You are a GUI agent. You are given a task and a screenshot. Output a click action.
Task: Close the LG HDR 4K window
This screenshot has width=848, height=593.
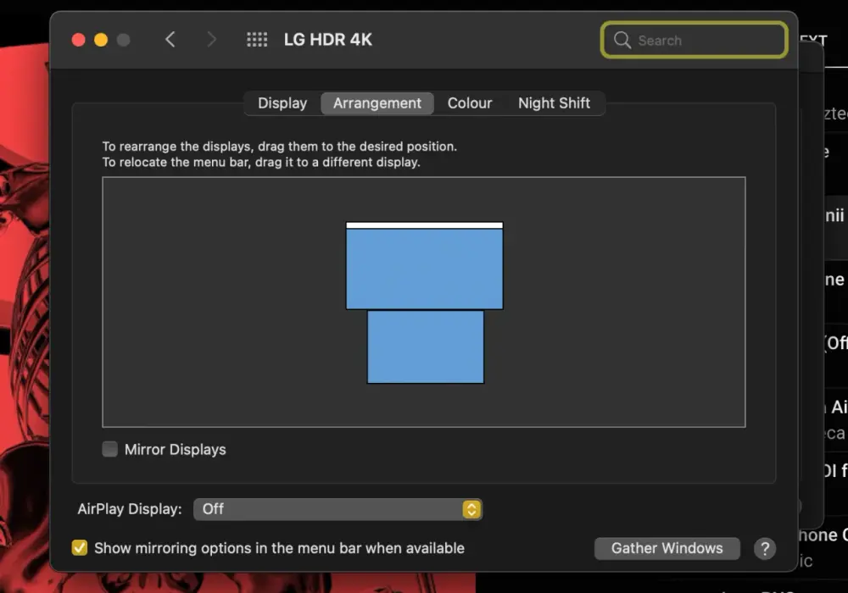[78, 40]
